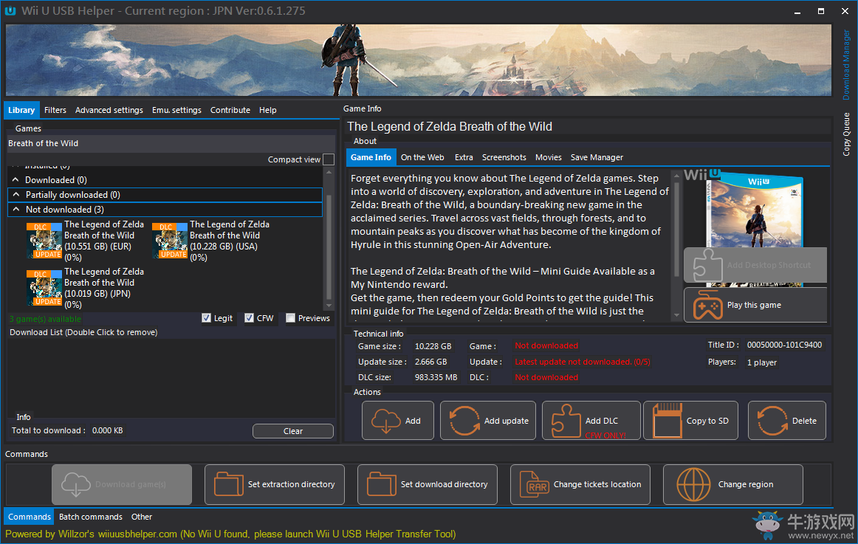Click the Change region globe icon
The width and height of the screenshot is (858, 544).
click(x=693, y=484)
